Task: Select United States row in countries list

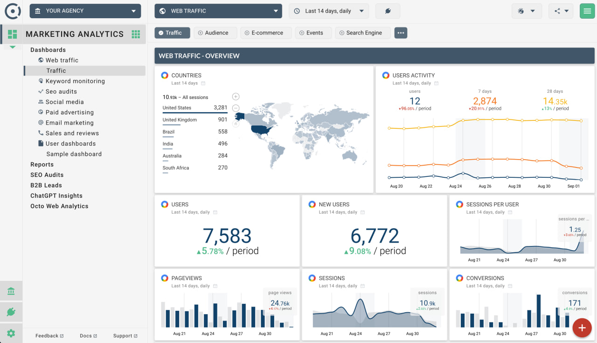Action: pos(195,108)
